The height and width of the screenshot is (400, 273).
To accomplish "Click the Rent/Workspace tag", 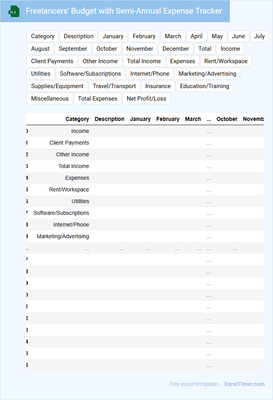I will [226, 61].
